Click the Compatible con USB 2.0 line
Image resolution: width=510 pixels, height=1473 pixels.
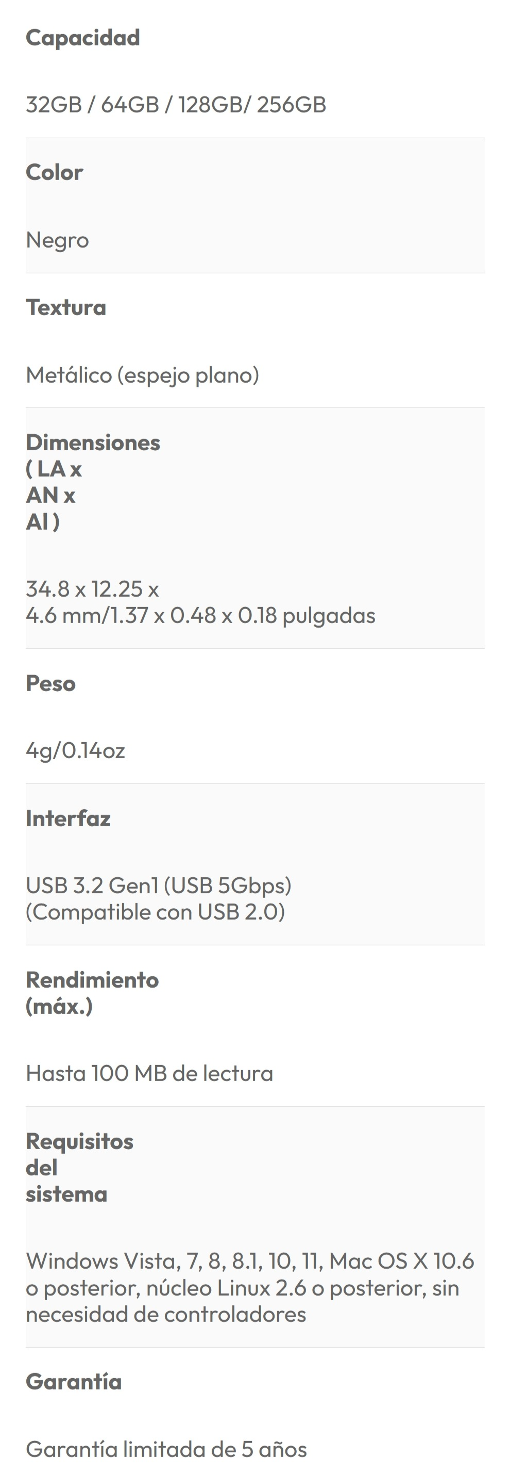pyautogui.click(x=155, y=911)
